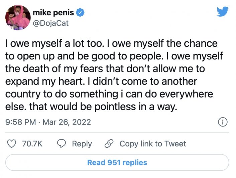Click the tweet line starting "I owe myself a lot"
This screenshot has width=236, height=178.
[x=111, y=43]
